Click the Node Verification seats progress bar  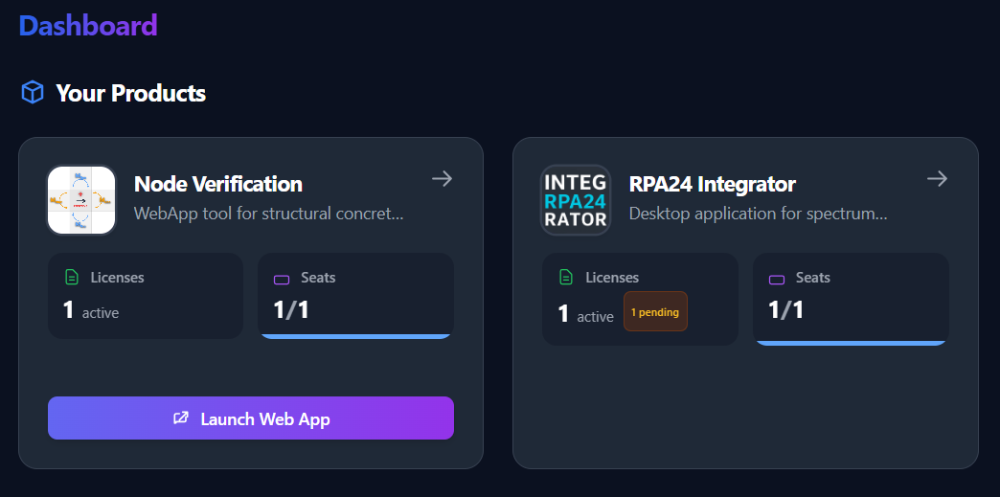(x=355, y=336)
